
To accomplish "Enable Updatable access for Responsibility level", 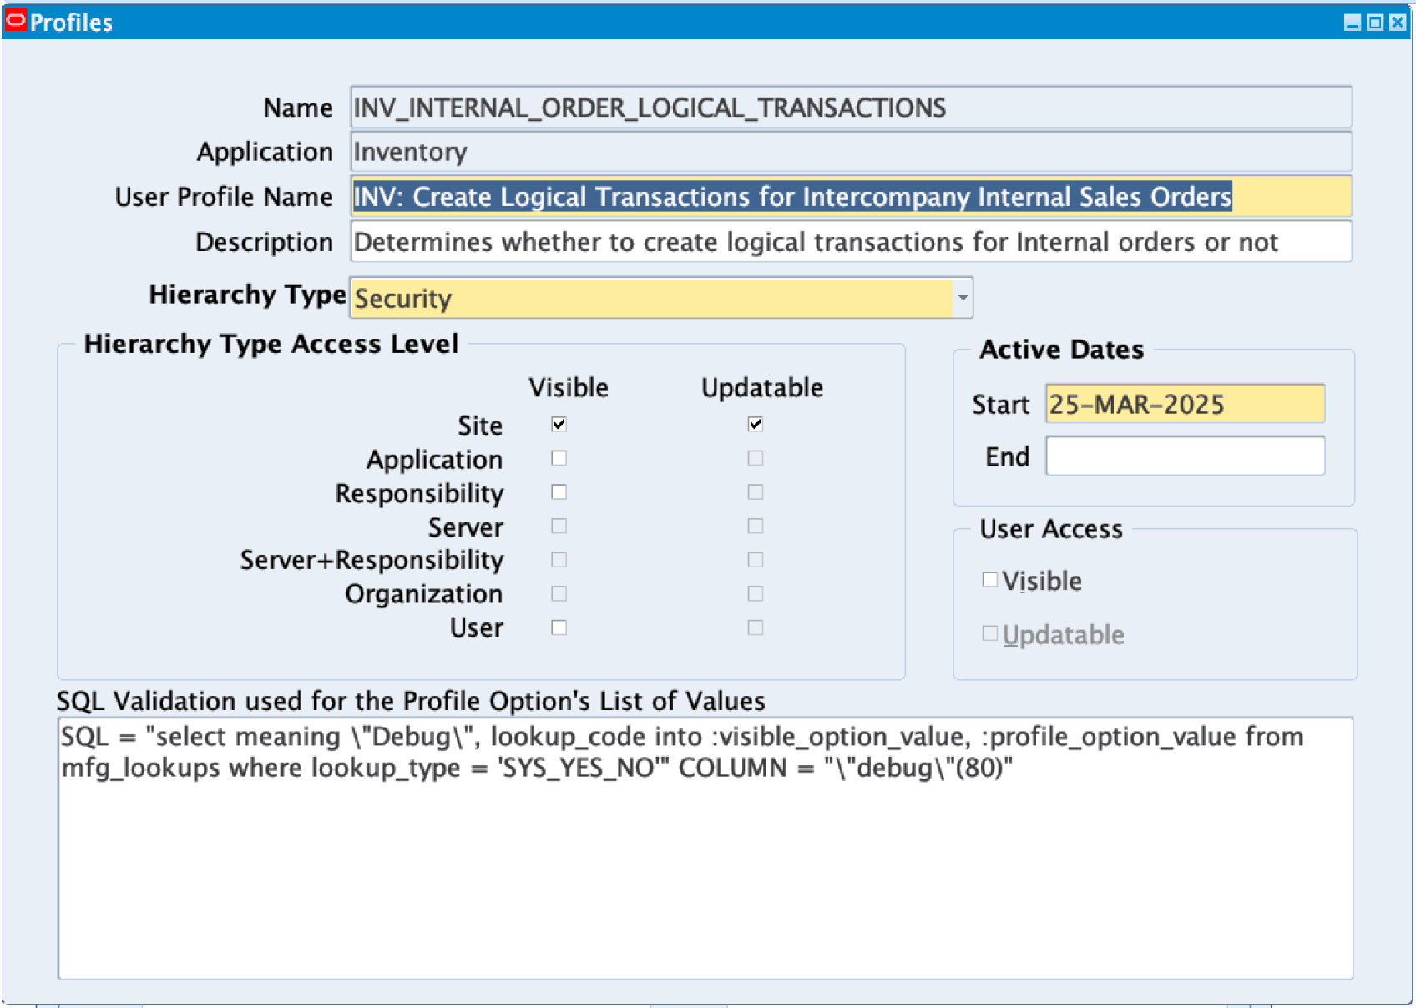I will coord(756,491).
